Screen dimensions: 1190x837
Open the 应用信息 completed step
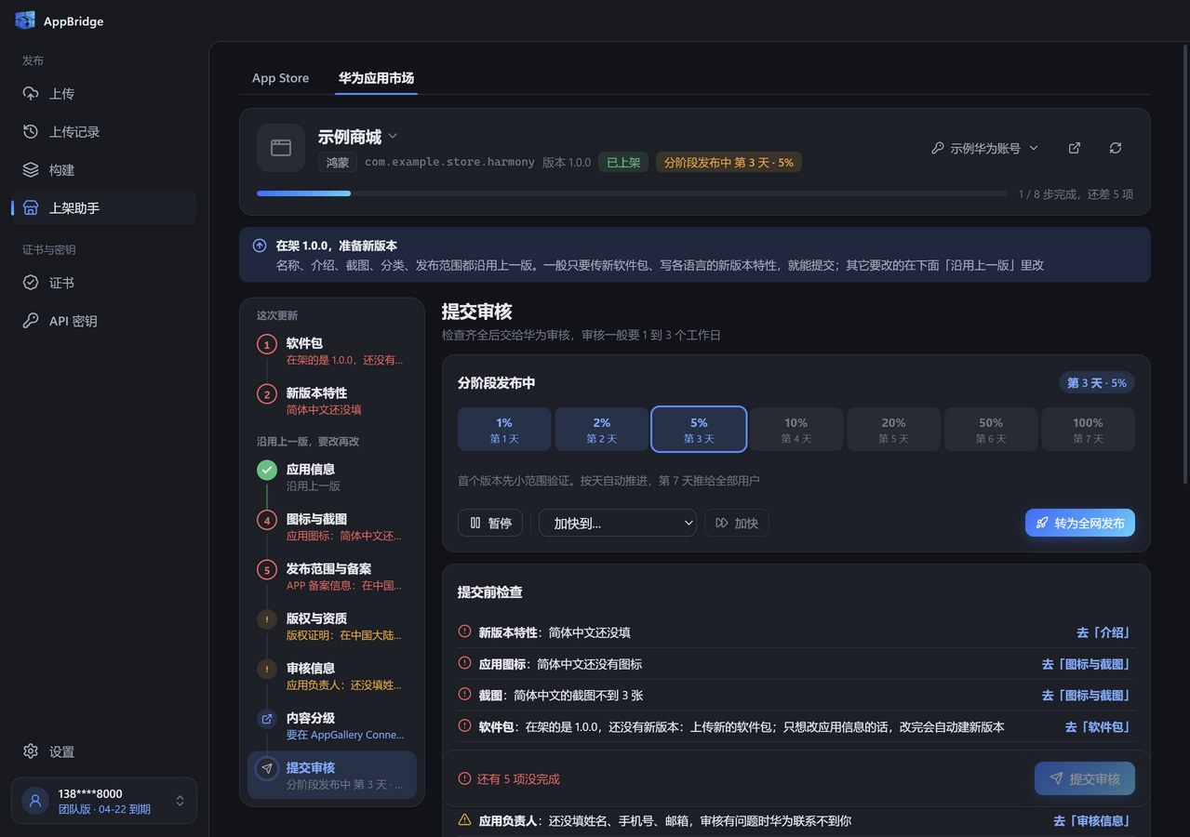[332, 477]
